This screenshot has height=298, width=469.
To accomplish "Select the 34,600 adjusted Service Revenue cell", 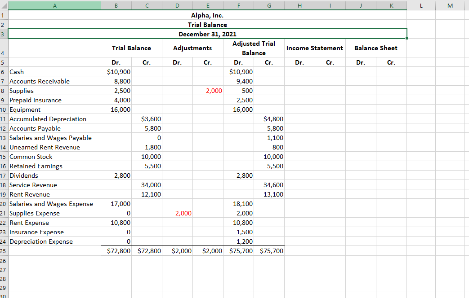I will 269,185.
